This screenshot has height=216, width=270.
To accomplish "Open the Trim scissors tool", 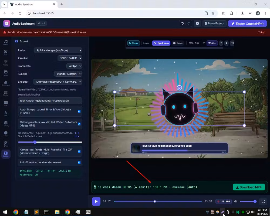I will pyautogui.click(x=6, y=53).
